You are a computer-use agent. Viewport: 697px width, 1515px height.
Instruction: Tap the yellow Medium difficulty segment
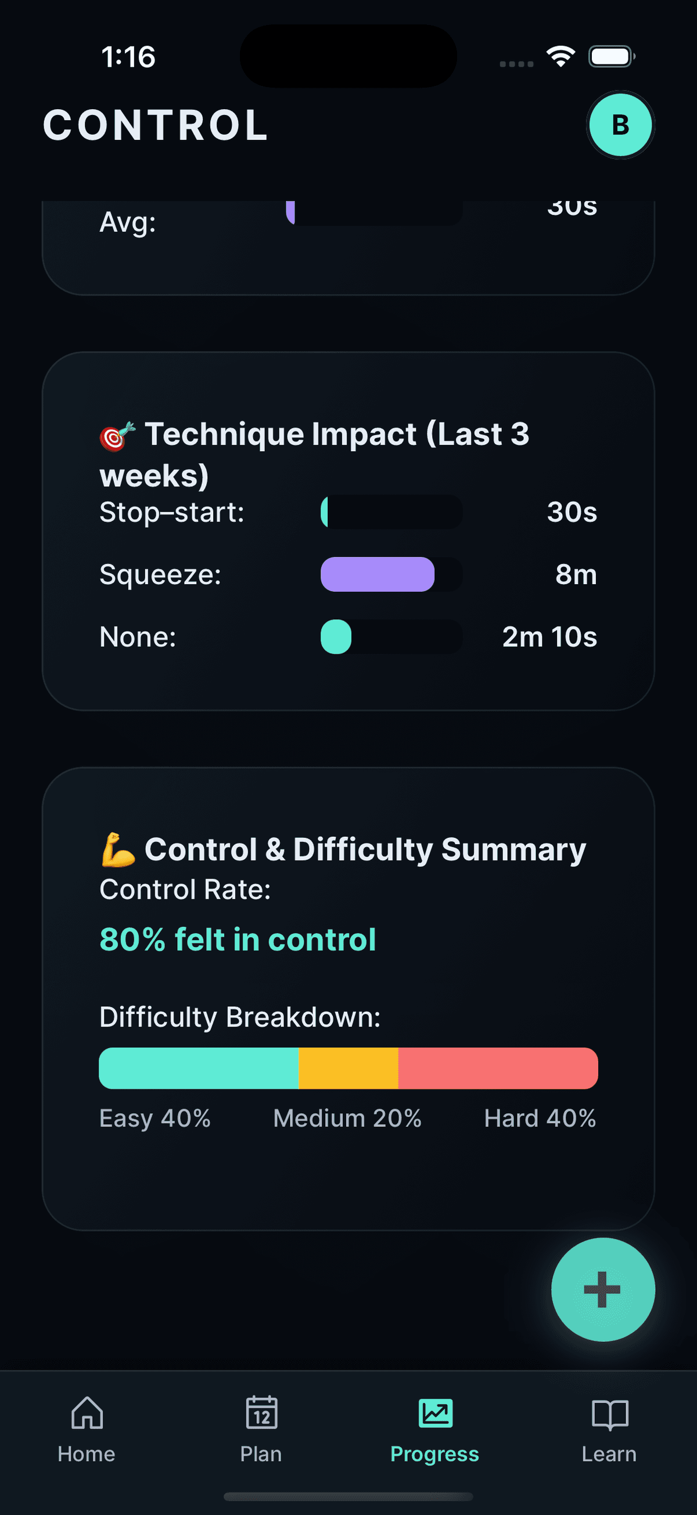click(x=348, y=1068)
